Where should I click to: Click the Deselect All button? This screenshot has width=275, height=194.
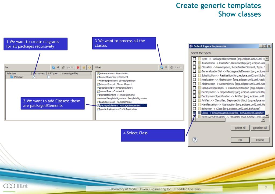click(x=260, y=128)
